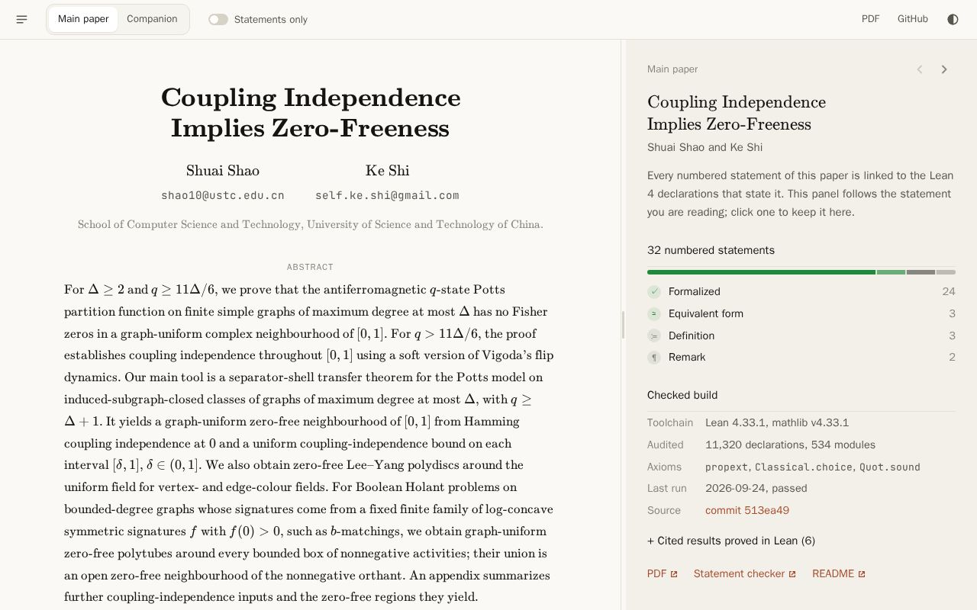Open the PDF link in header
The image size is (977, 610).
[x=871, y=19]
